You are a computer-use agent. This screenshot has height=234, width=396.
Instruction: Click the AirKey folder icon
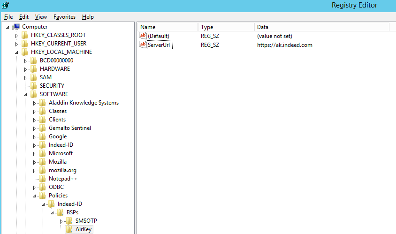pos(69,229)
